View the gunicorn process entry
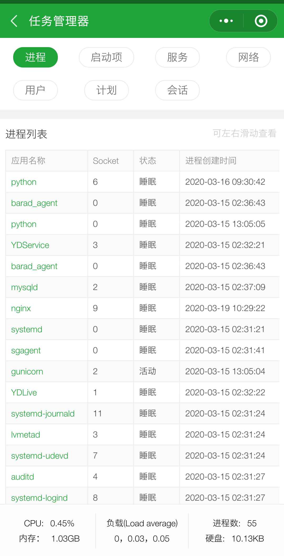284x556 pixels. (27, 371)
